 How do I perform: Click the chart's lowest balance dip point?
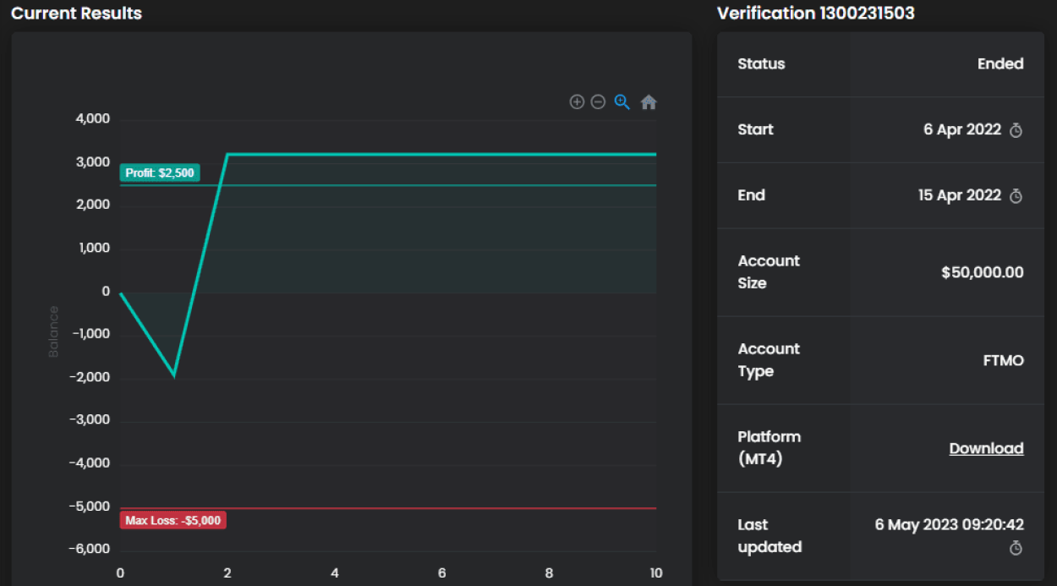(x=174, y=375)
